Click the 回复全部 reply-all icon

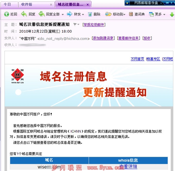pyautogui.click(x=41, y=14)
